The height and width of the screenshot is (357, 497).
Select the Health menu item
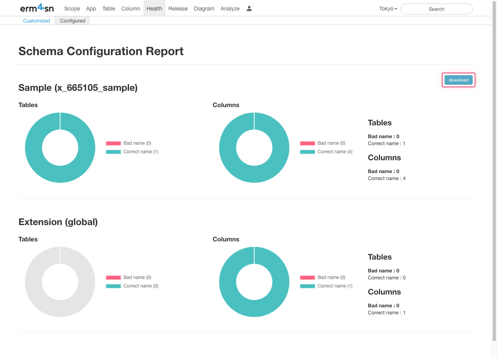154,9
